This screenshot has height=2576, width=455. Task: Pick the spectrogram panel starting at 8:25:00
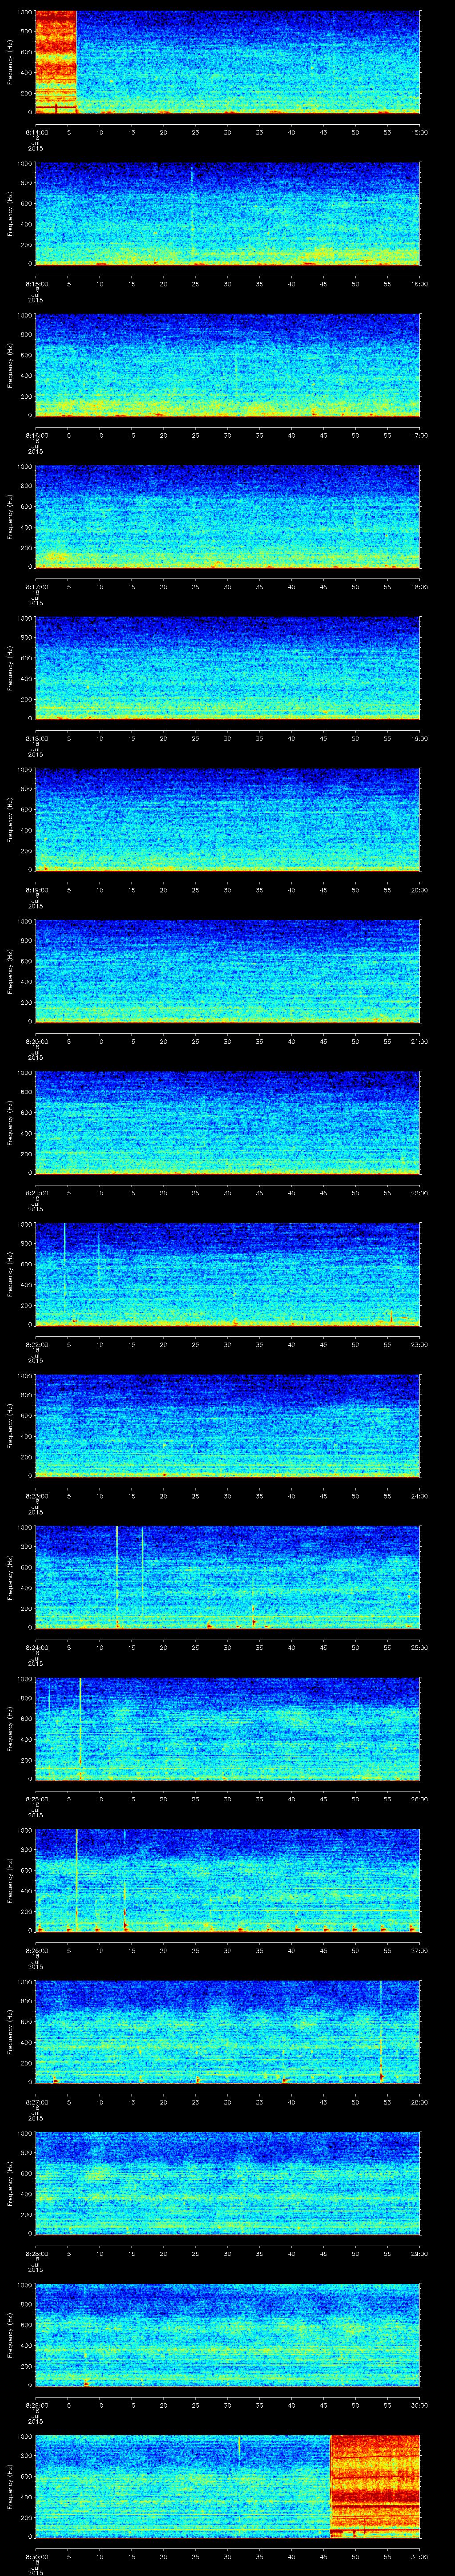coord(227,1729)
